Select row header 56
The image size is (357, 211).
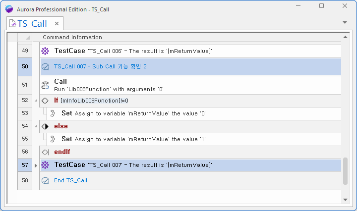click(x=25, y=152)
